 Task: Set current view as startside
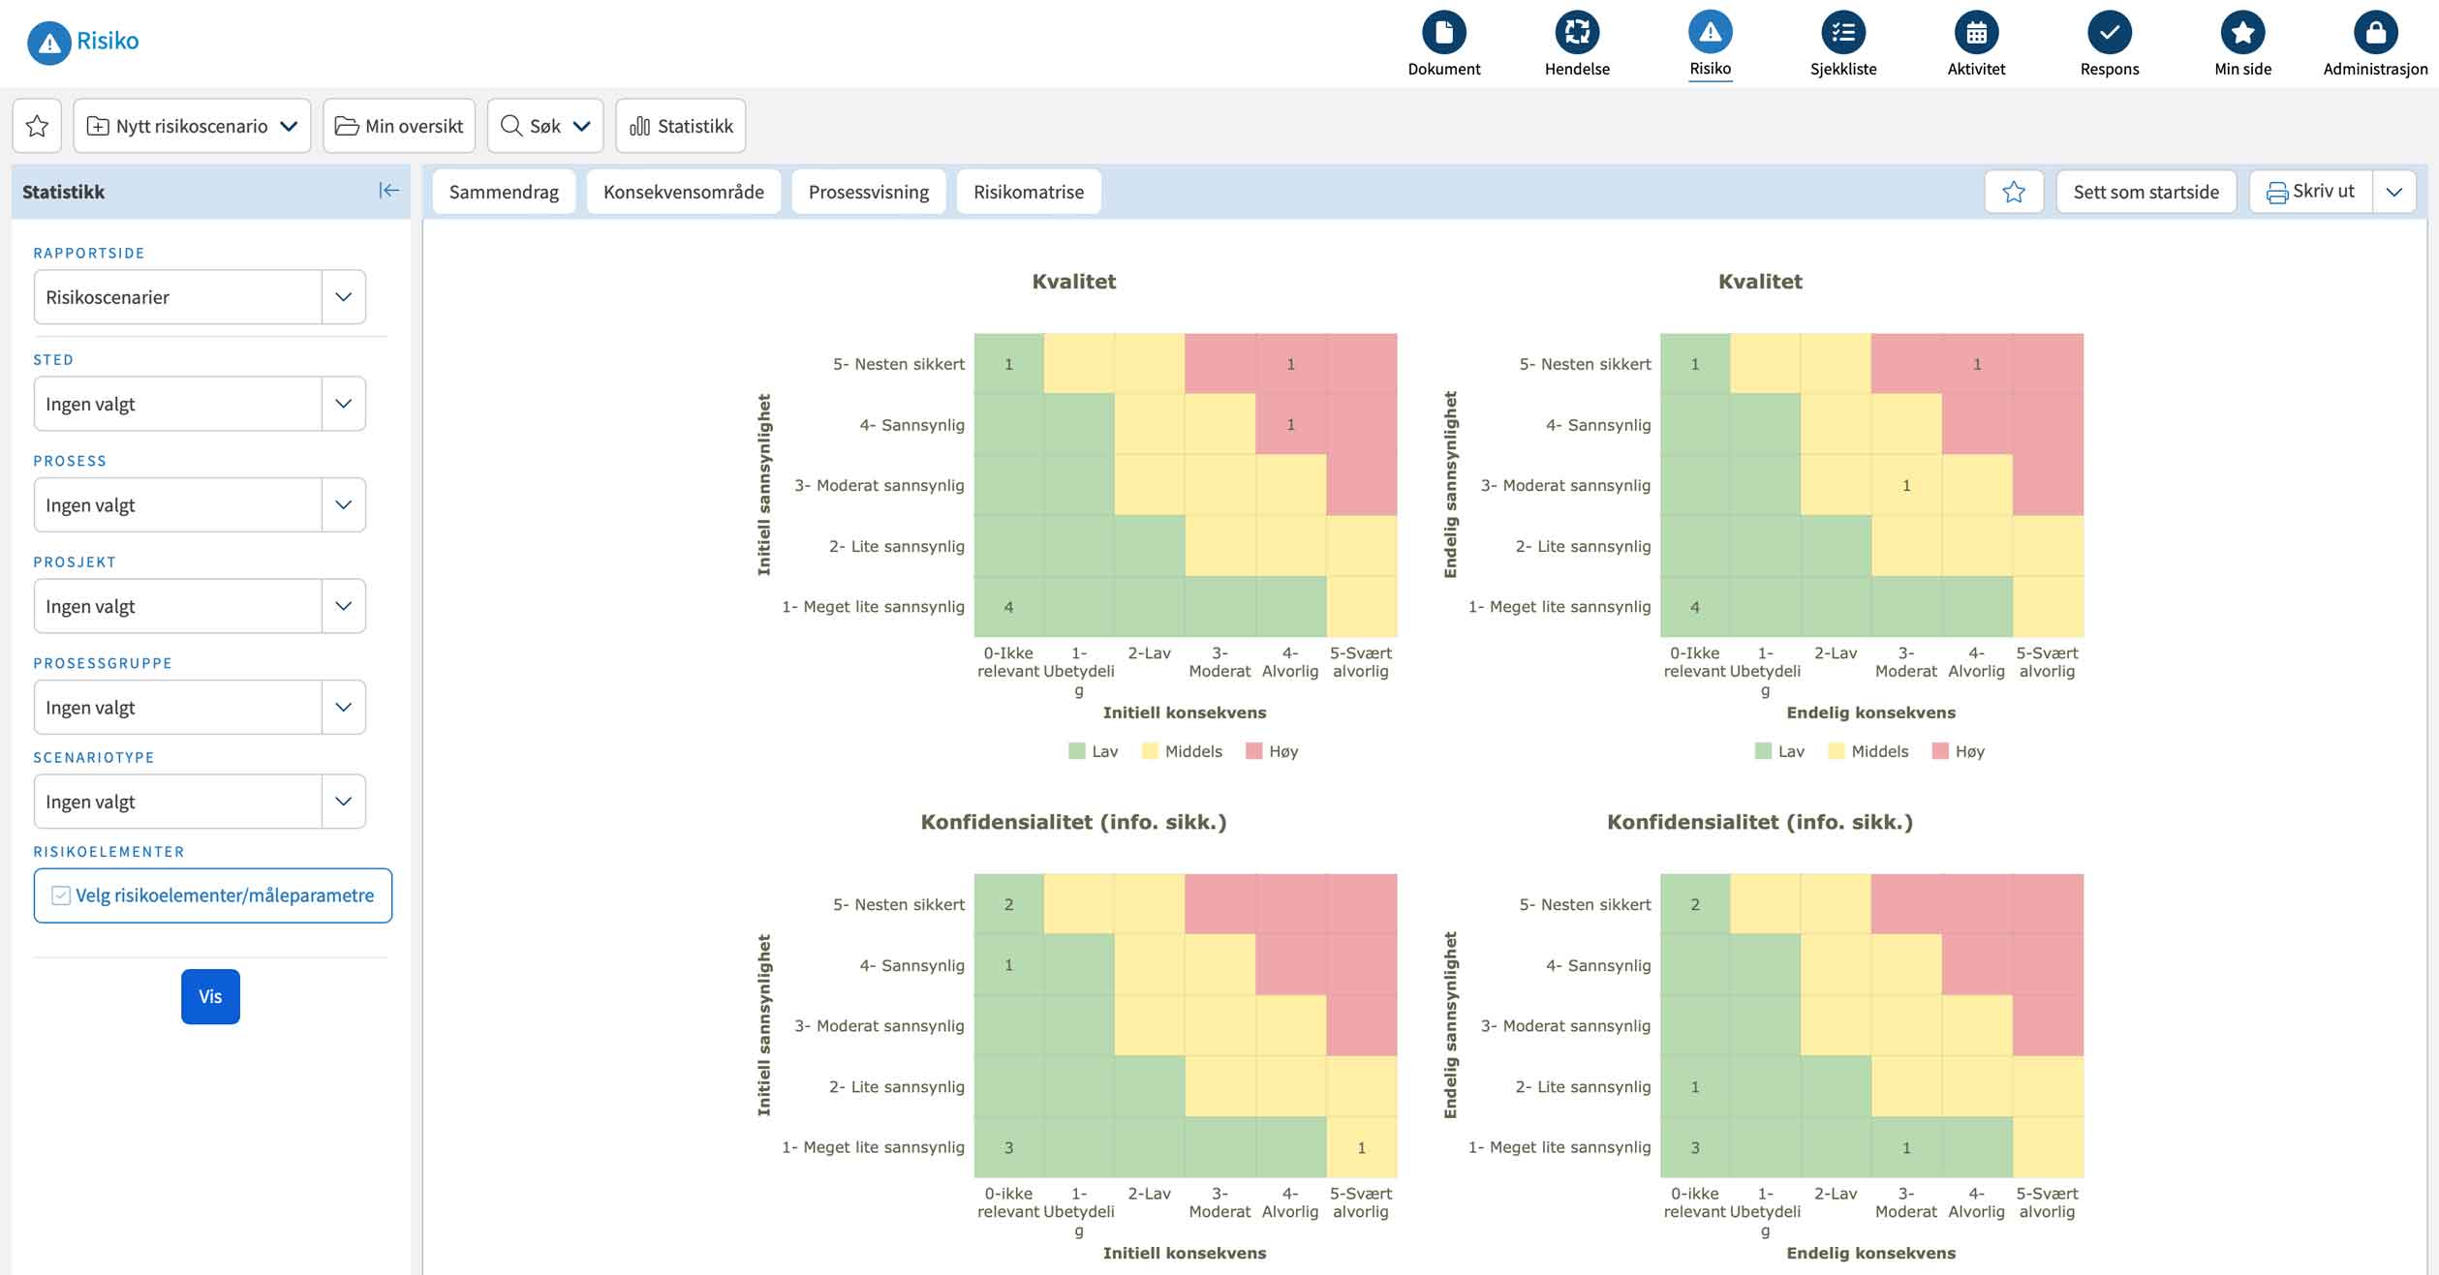[2147, 192]
